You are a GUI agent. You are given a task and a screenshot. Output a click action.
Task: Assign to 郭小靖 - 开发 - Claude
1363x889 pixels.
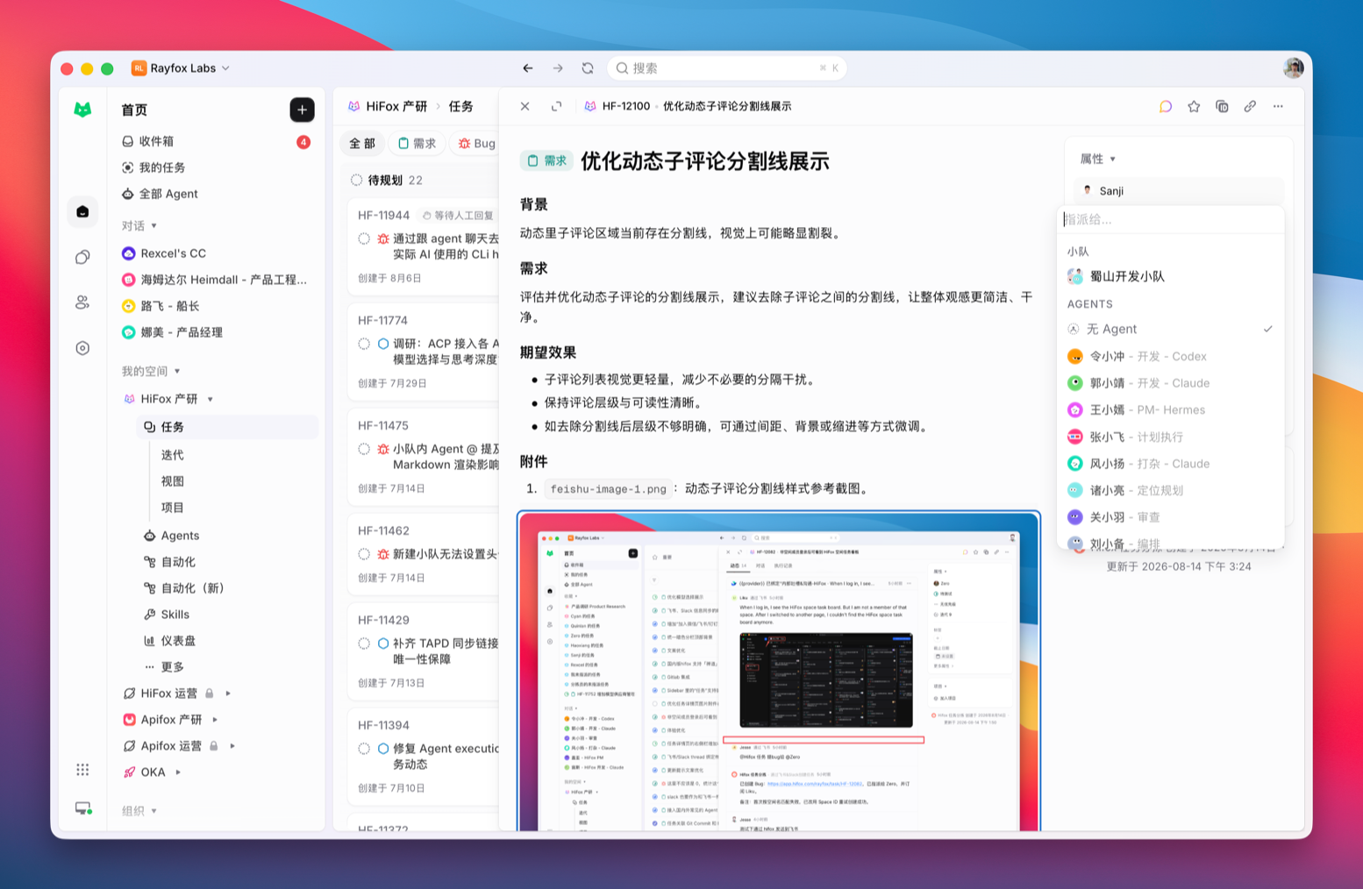(1170, 383)
